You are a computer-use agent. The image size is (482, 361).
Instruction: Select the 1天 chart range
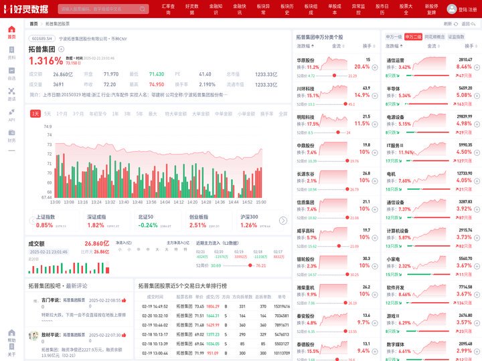tap(35, 114)
